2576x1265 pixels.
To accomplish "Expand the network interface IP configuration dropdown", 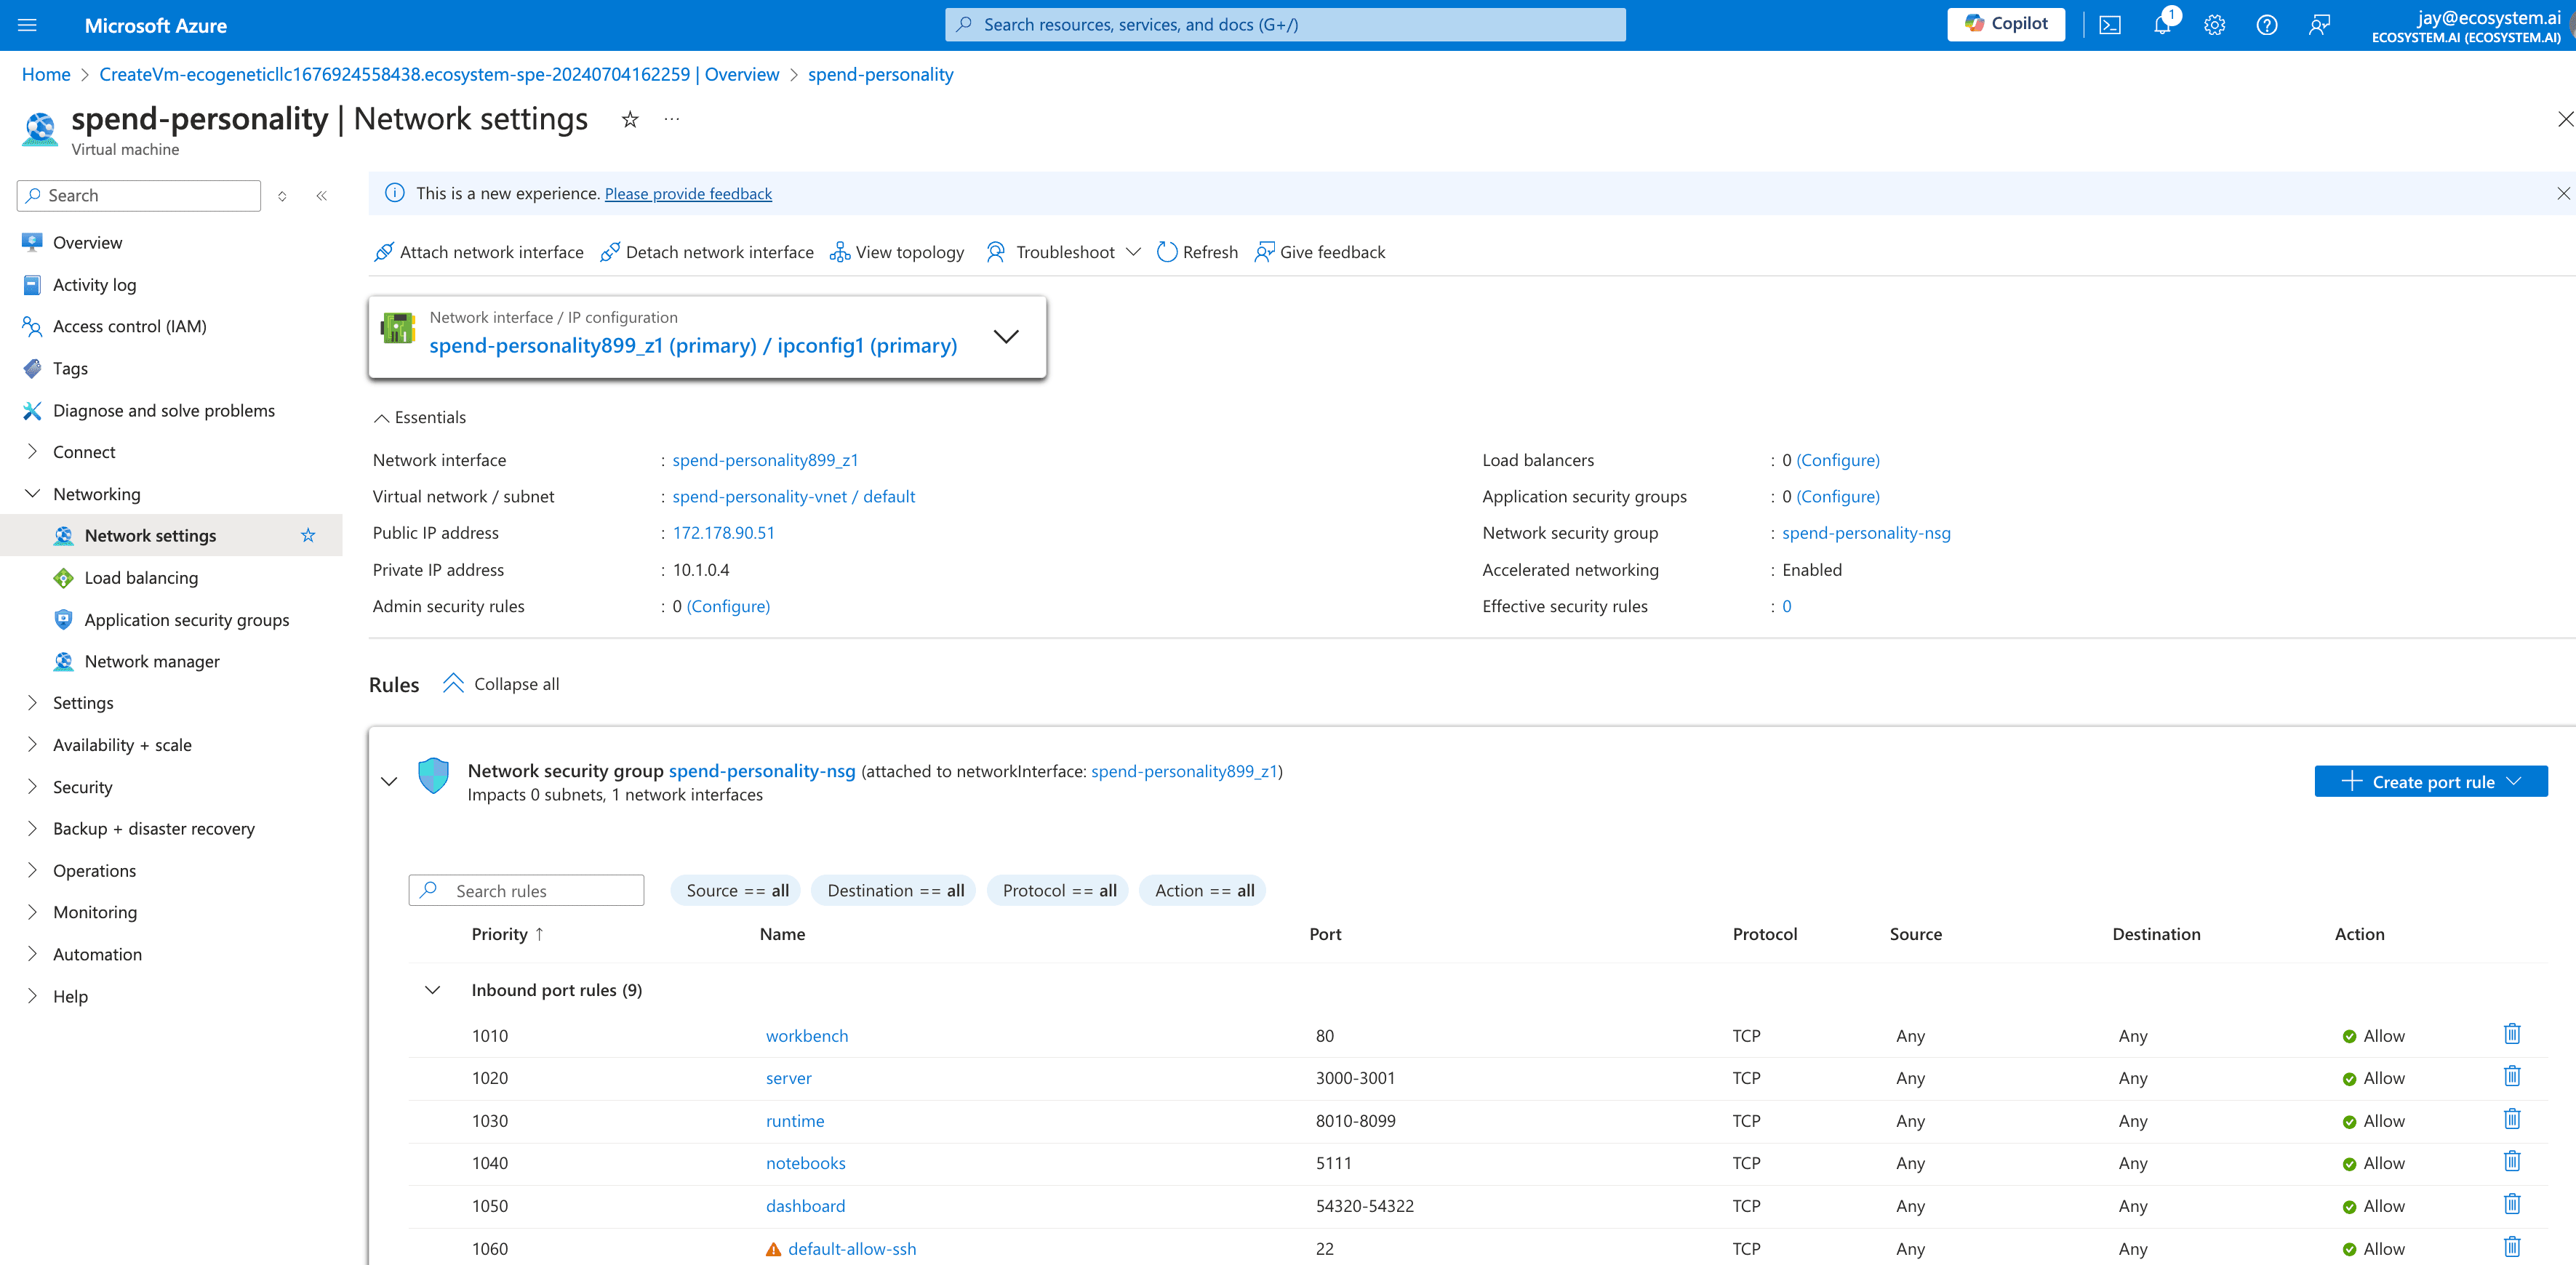I will 1006,336.
